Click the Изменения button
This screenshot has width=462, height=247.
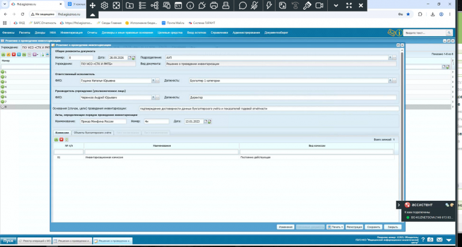286,227
